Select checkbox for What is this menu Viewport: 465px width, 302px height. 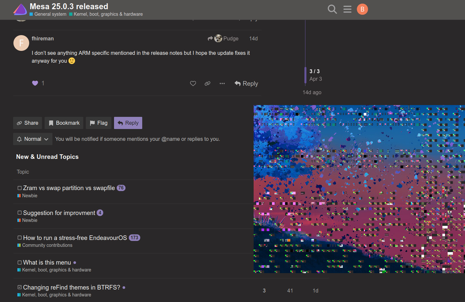coord(20,263)
